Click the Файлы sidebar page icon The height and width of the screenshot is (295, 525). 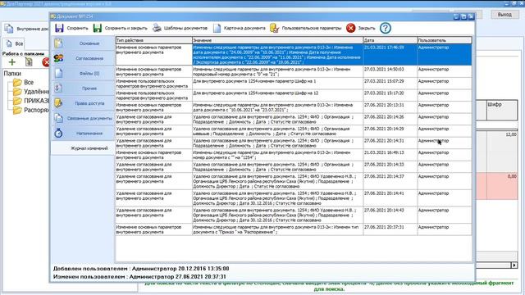(58, 73)
